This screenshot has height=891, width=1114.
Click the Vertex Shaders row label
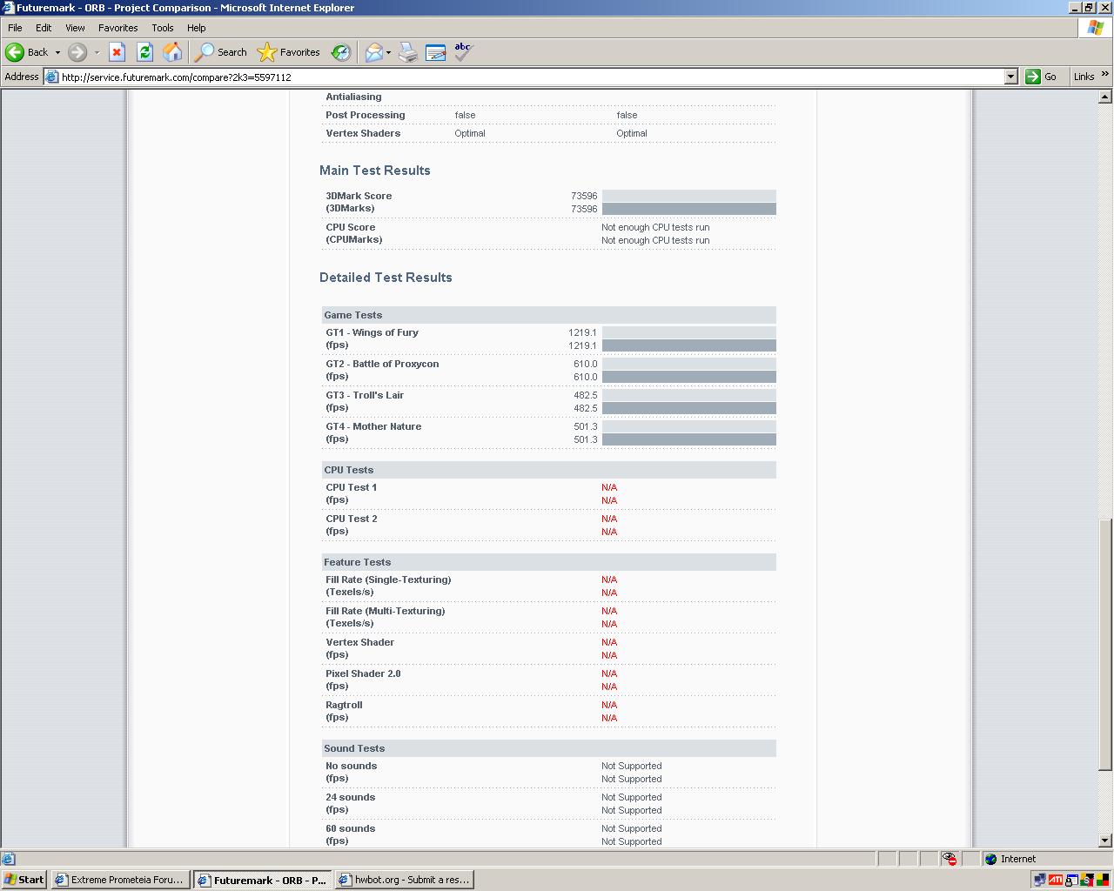[363, 133]
